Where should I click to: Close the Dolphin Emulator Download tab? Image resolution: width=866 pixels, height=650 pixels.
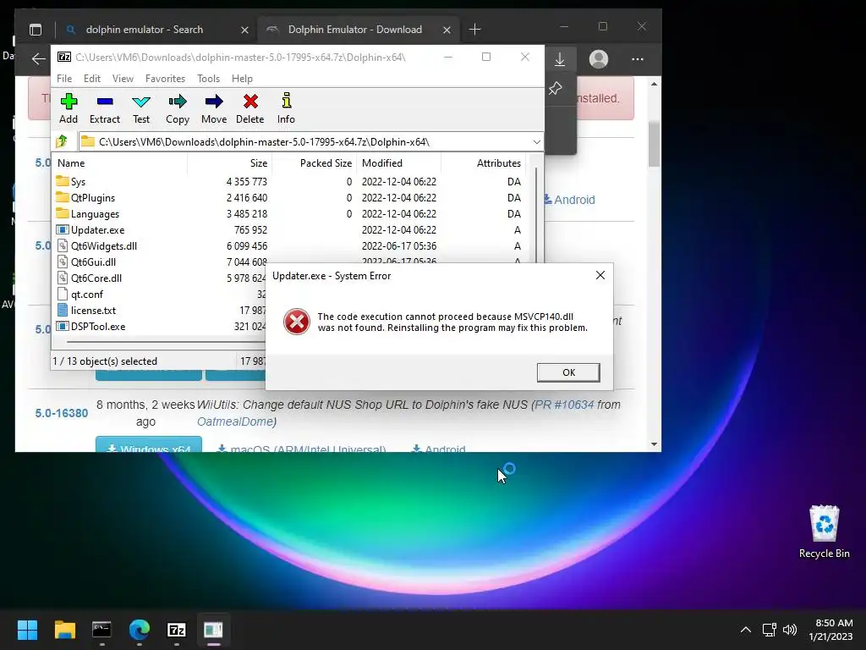[447, 30]
